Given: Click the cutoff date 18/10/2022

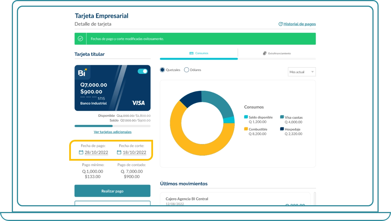Looking at the screenshot, I should point(134,152).
